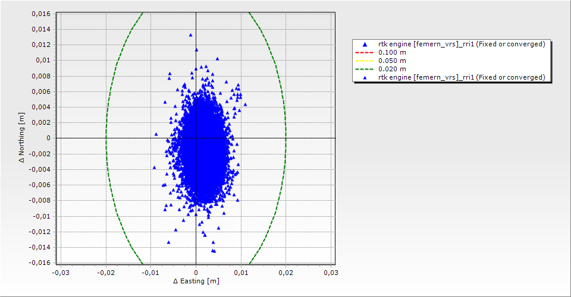This screenshot has height=297, width=571.
Task: Click the large blue triangle marker in the legend
Action: point(365,45)
